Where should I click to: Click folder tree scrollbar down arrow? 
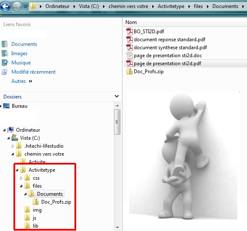(117, 227)
